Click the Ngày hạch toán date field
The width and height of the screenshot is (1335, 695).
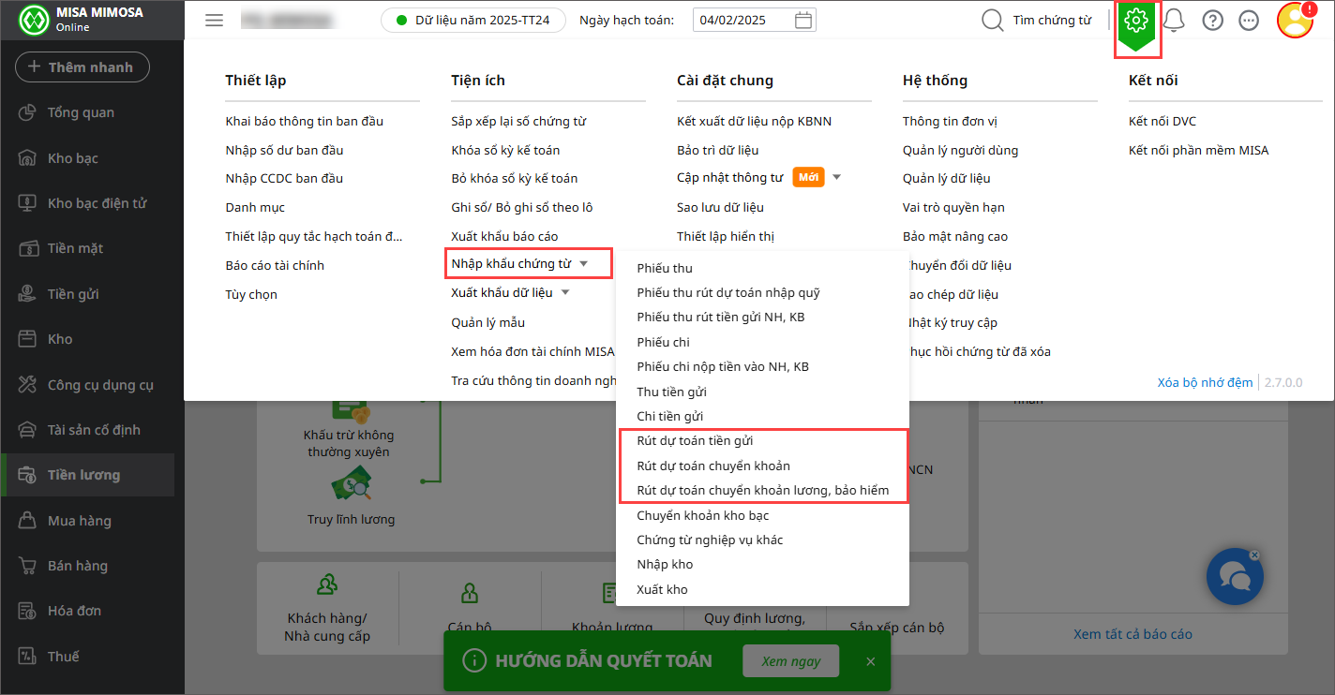coord(754,21)
